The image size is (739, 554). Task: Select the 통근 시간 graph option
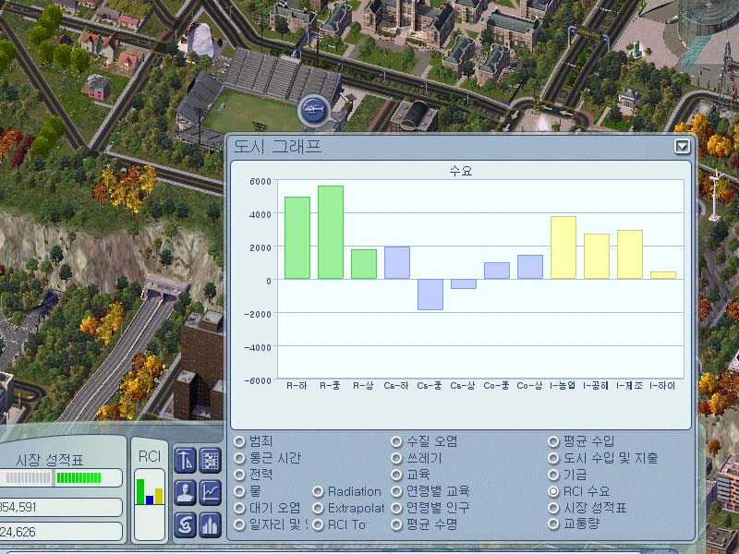239,458
